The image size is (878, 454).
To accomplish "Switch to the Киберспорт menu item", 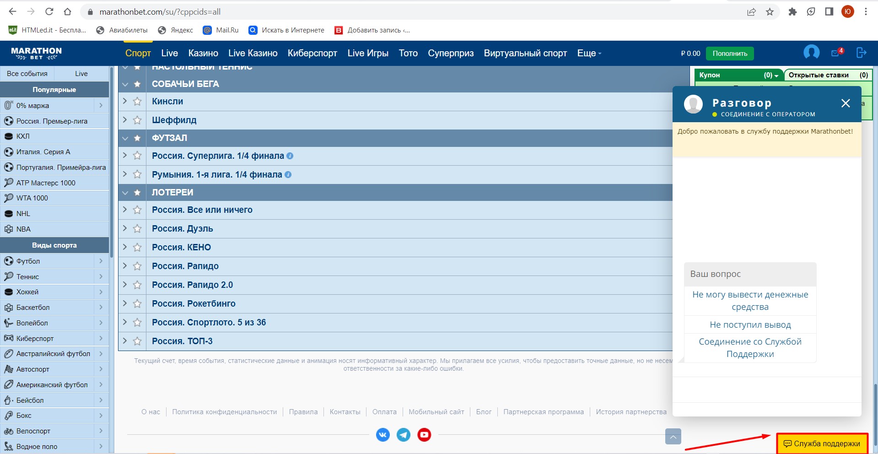I will [x=312, y=53].
